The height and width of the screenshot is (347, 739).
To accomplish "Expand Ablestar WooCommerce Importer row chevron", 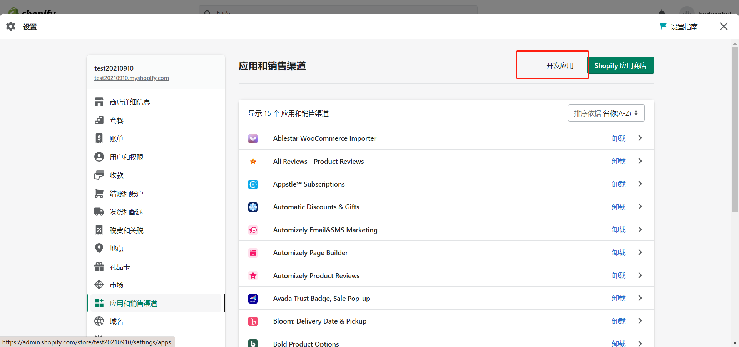I will pos(640,138).
